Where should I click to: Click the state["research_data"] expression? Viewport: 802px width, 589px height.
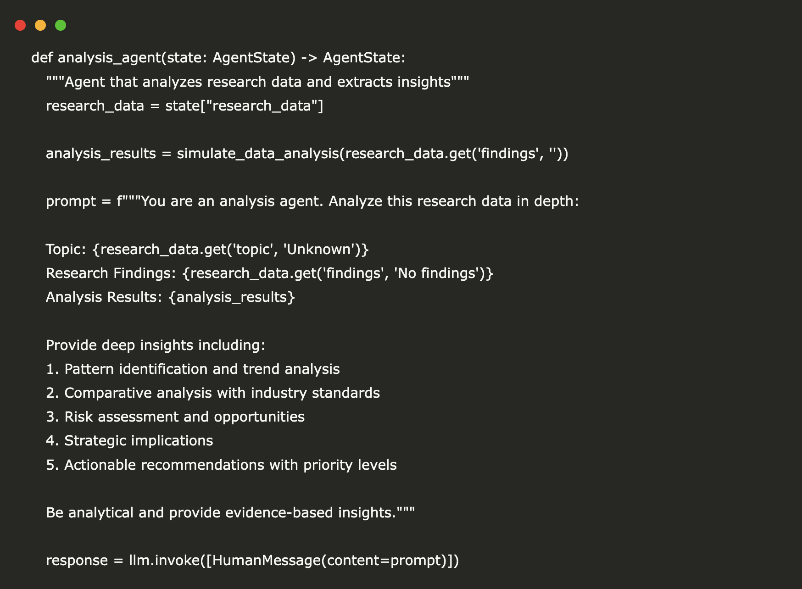(x=244, y=106)
